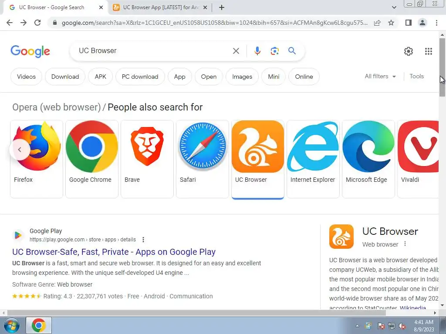Screen dimensions: 446x334
Task: Open the Chrome side panel
Action: pos(409,23)
